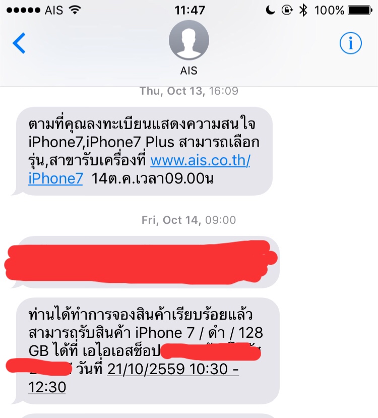Tap the Wi-Fi status icon
This screenshot has width=378, height=418.
point(75,10)
